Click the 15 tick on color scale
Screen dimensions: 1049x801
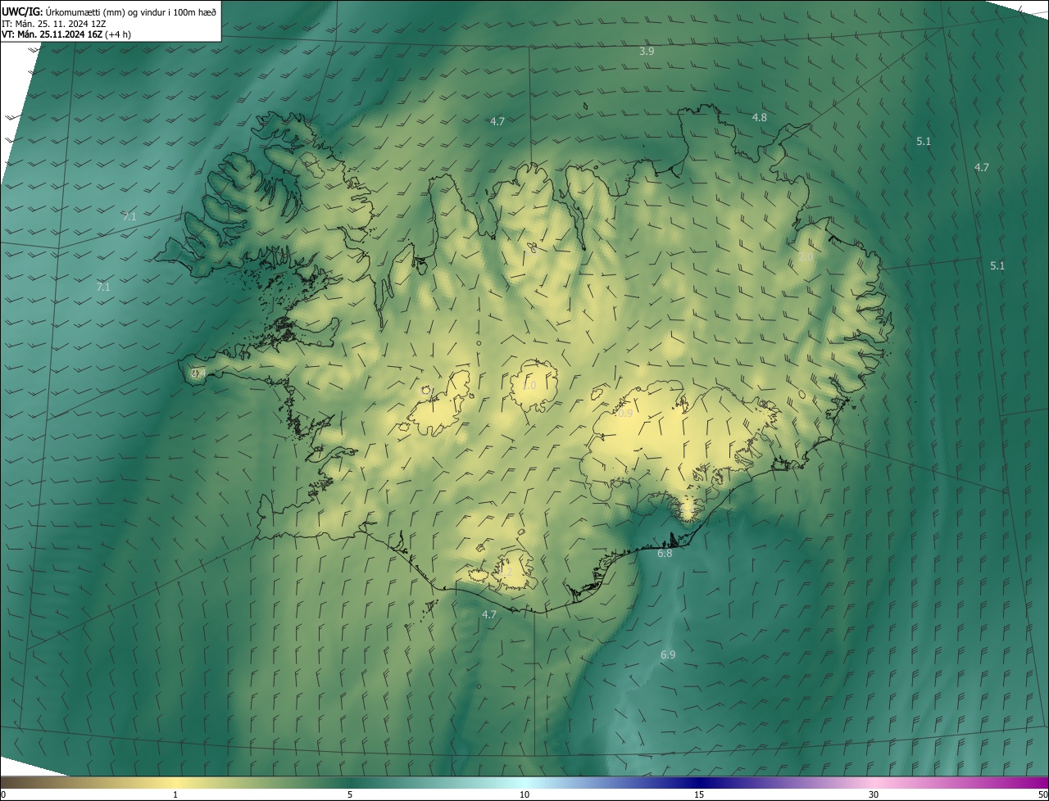[x=699, y=794]
